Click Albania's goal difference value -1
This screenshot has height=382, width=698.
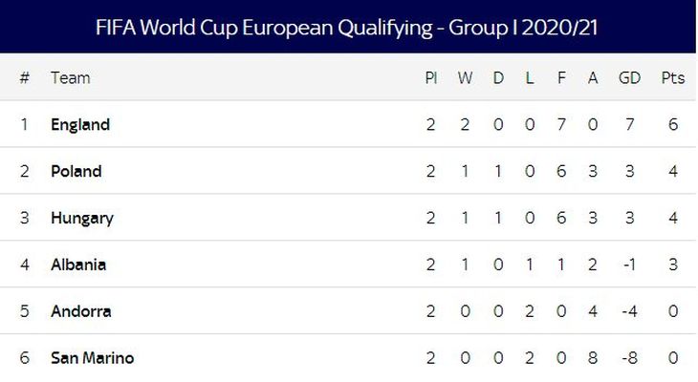point(629,265)
